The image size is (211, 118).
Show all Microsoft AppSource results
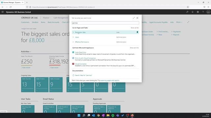[x=134, y=48]
